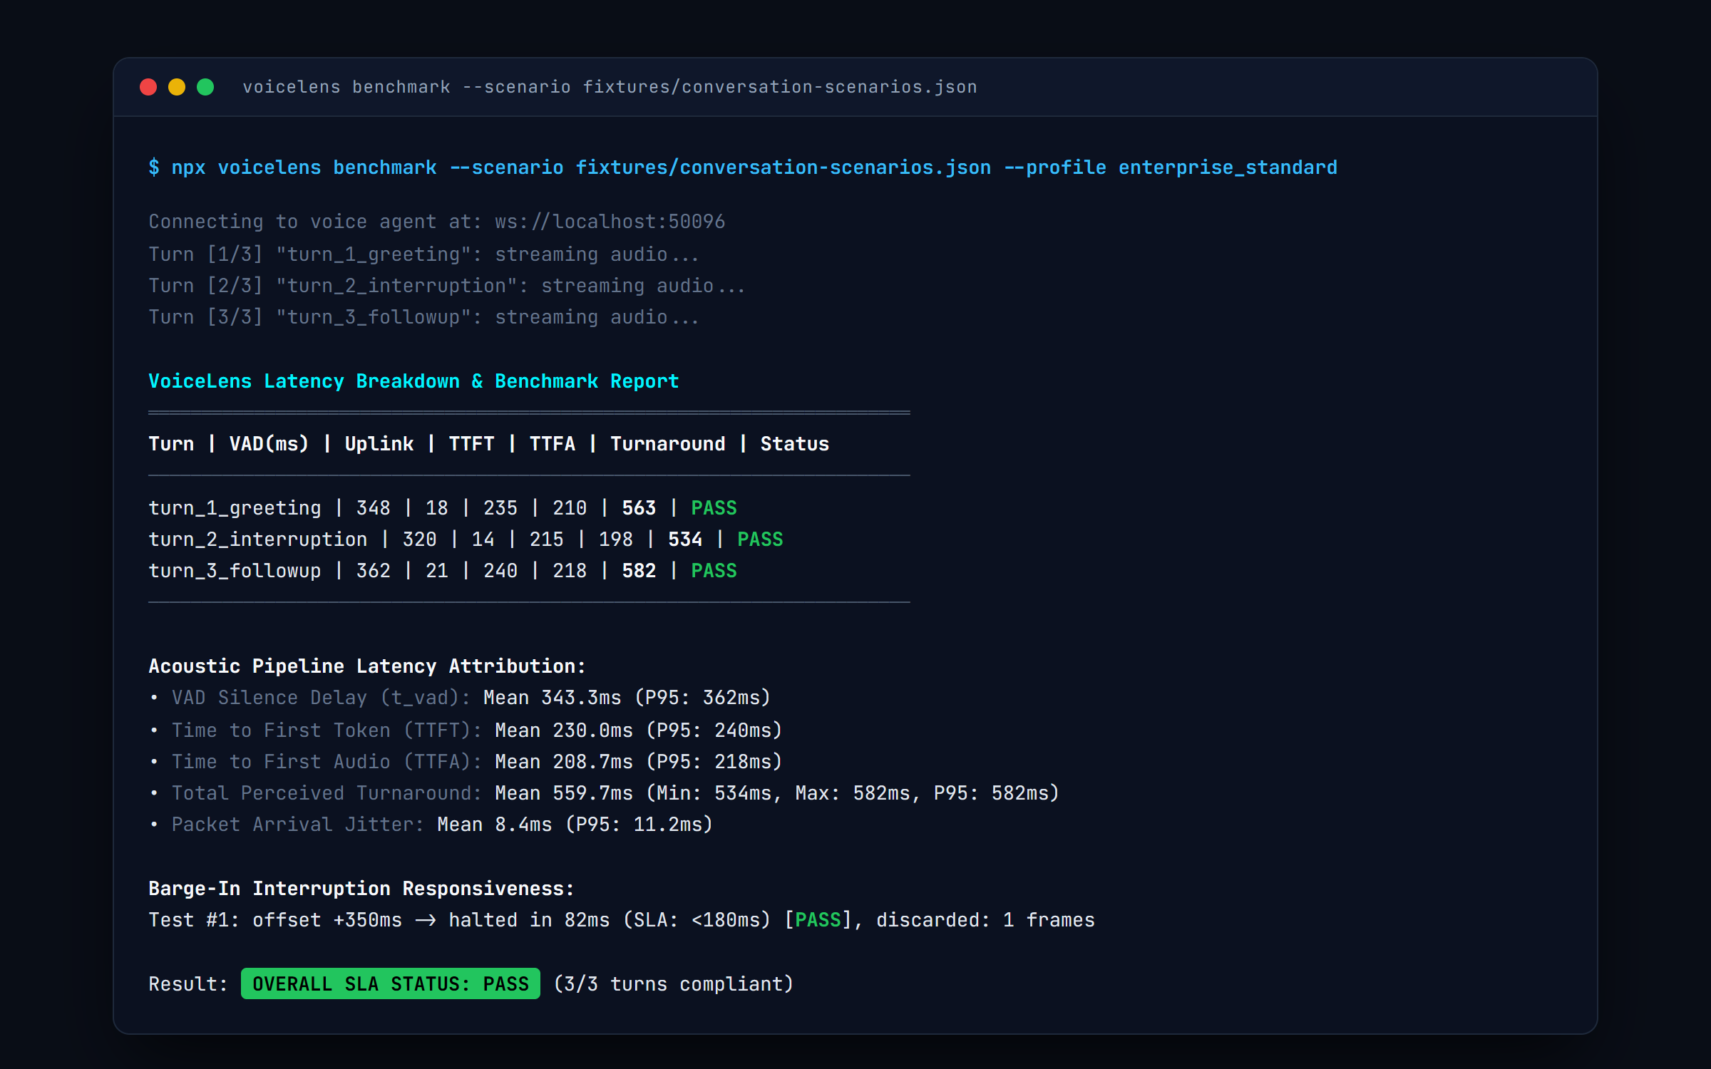Click the turn_3_followup row name
This screenshot has height=1069, width=1711.
[x=235, y=571]
